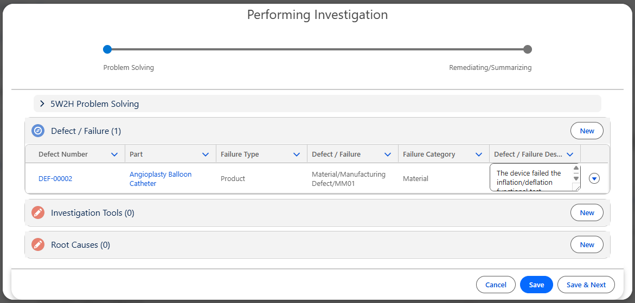The width and height of the screenshot is (635, 303).
Task: Add a New Root Cause
Action: pyautogui.click(x=587, y=245)
